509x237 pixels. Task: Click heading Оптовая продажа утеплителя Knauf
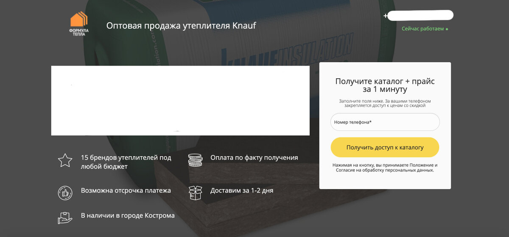[x=181, y=26]
